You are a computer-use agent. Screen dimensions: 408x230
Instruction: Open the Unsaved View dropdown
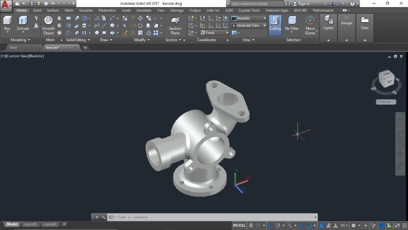tap(249, 26)
